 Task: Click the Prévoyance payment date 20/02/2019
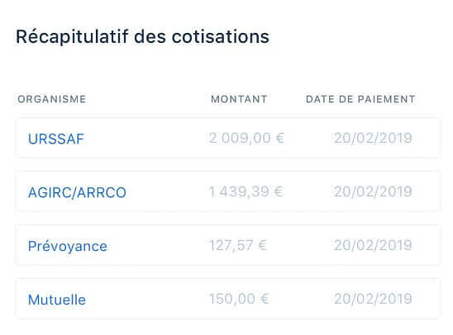(373, 245)
